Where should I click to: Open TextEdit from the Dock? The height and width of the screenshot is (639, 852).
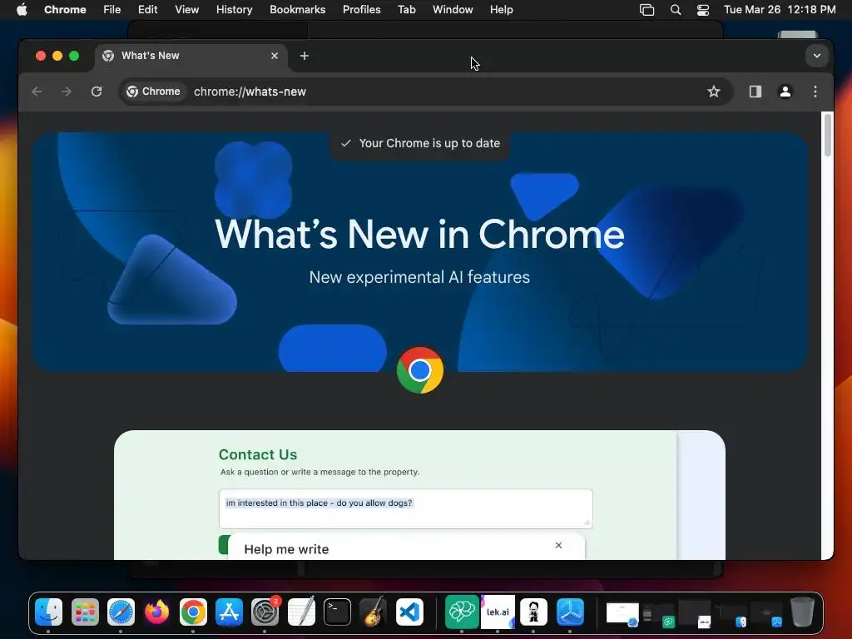(301, 612)
